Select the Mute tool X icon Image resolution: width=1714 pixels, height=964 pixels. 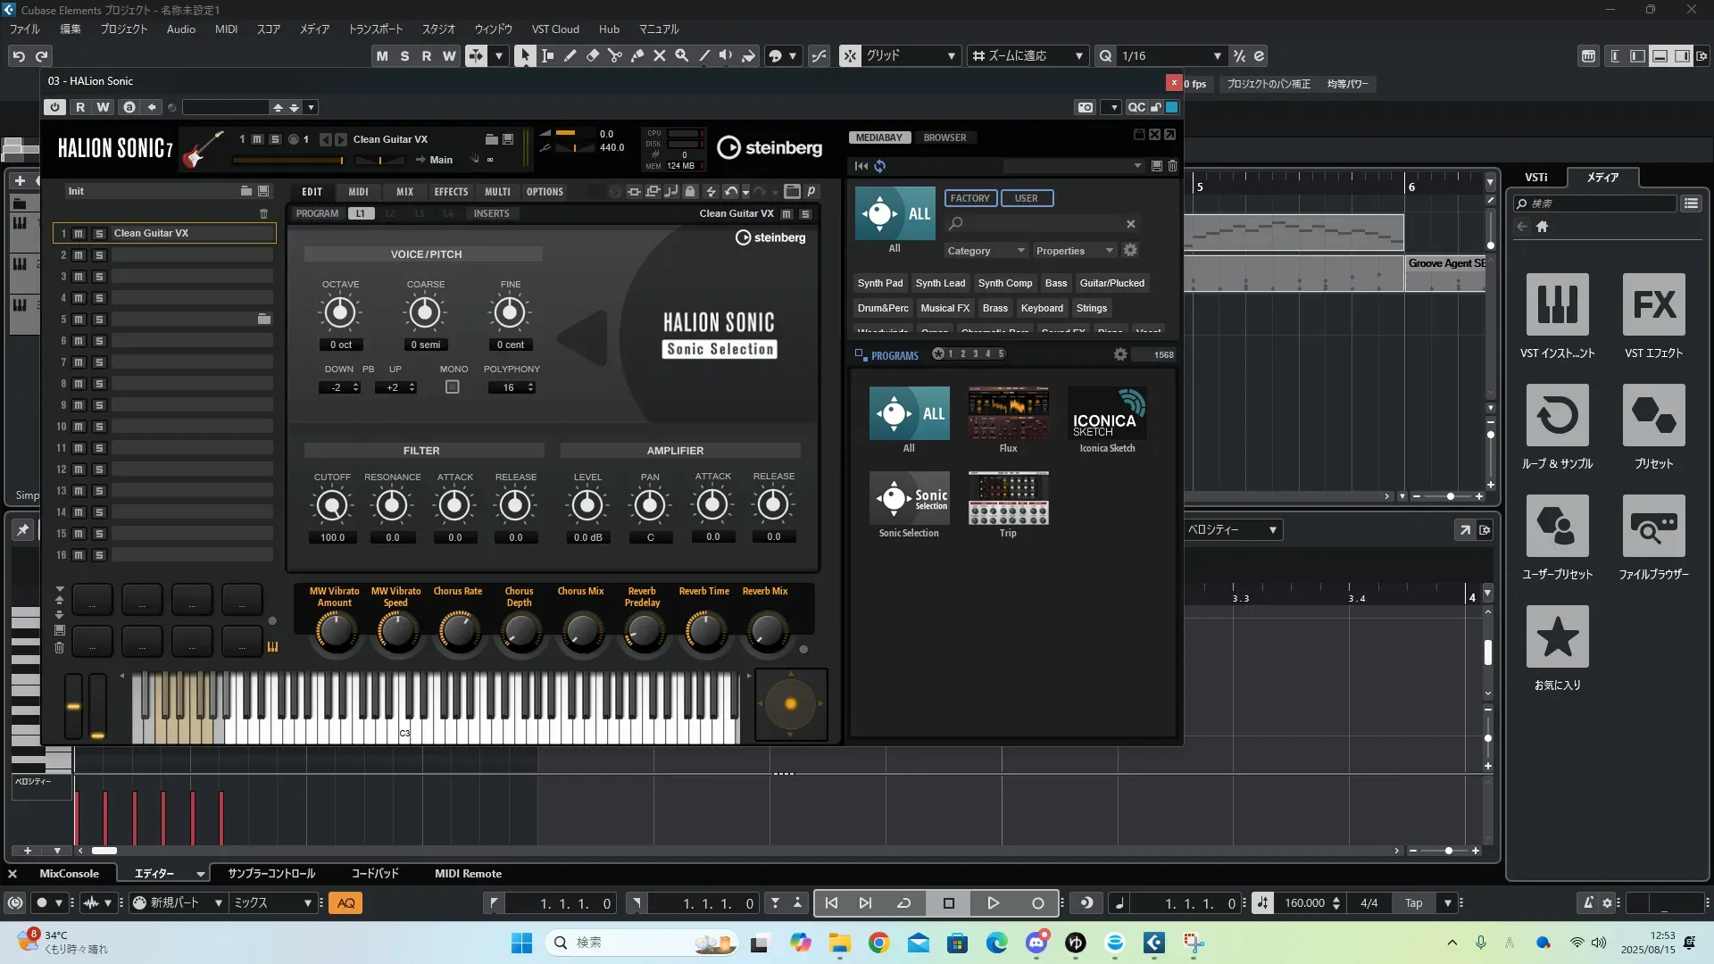[x=660, y=55]
